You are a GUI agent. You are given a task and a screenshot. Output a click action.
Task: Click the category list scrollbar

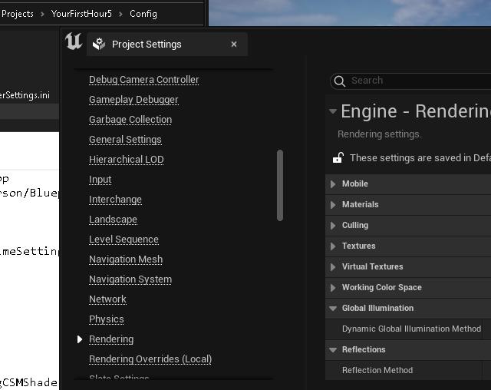pyautogui.click(x=279, y=184)
